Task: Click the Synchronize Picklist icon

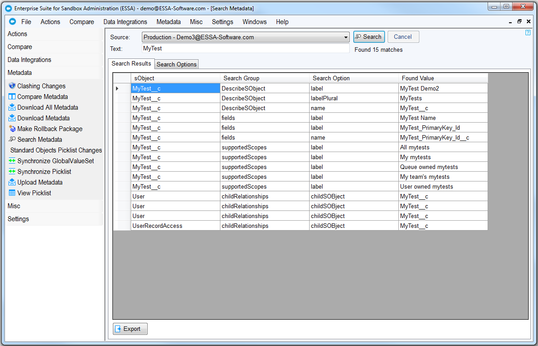Action: (12, 172)
